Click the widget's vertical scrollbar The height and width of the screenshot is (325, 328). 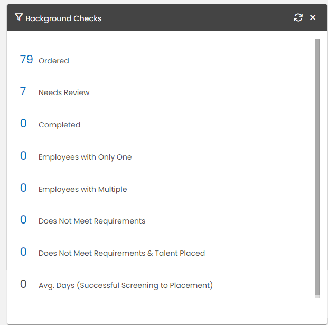[x=317, y=167]
